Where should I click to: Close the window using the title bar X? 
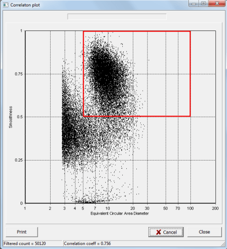tap(217, 3)
